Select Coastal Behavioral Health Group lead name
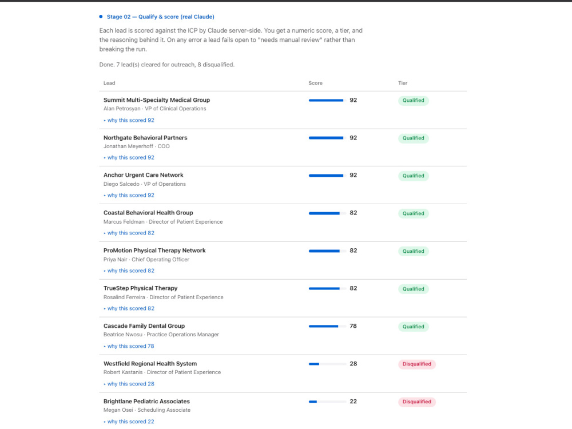 (148, 213)
